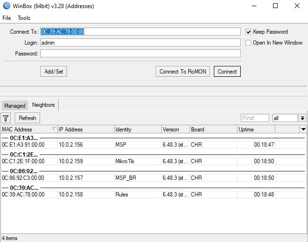
Task: Sort by the MAC Address column header
Action: tap(26, 130)
